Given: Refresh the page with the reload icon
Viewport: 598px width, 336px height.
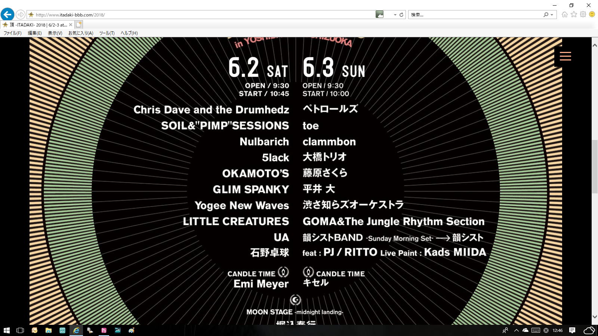Looking at the screenshot, I should [x=401, y=15].
